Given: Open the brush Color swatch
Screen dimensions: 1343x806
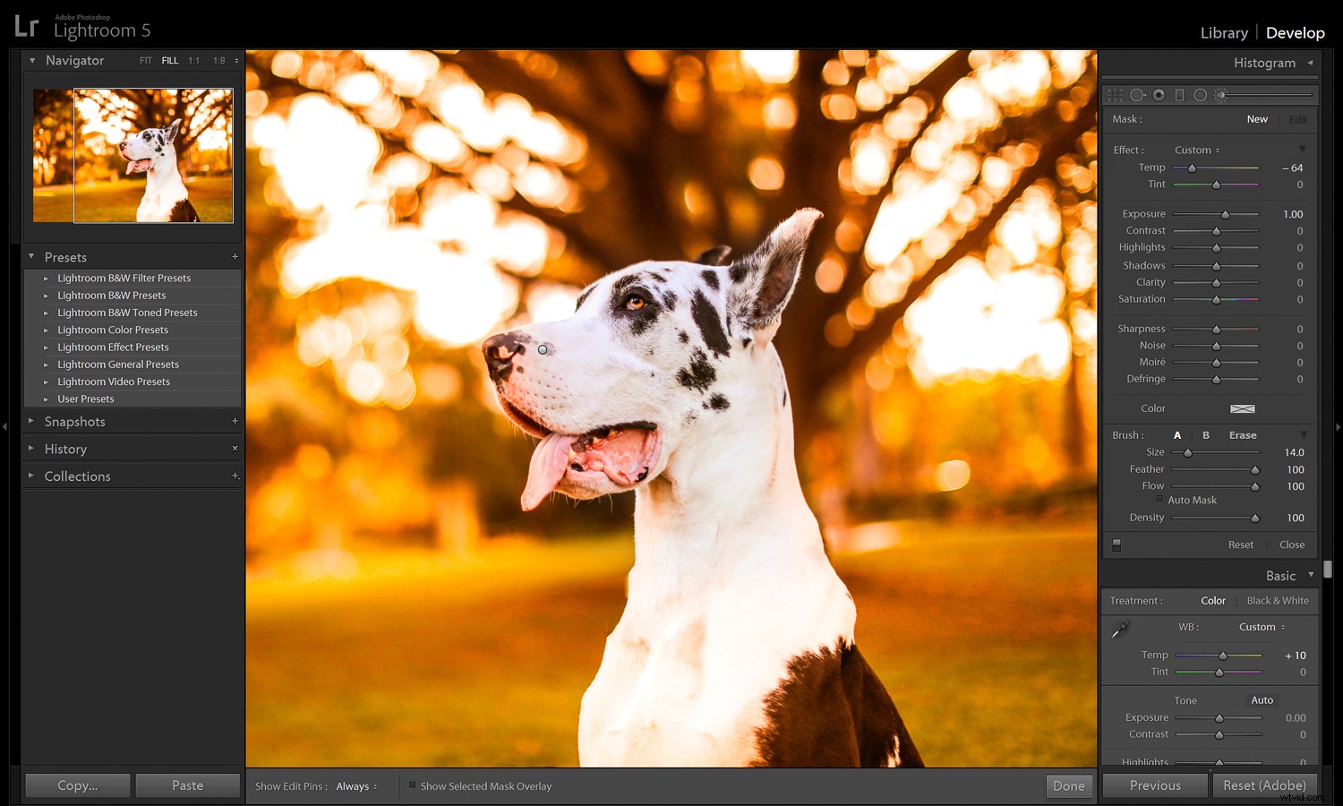Looking at the screenshot, I should [x=1243, y=408].
